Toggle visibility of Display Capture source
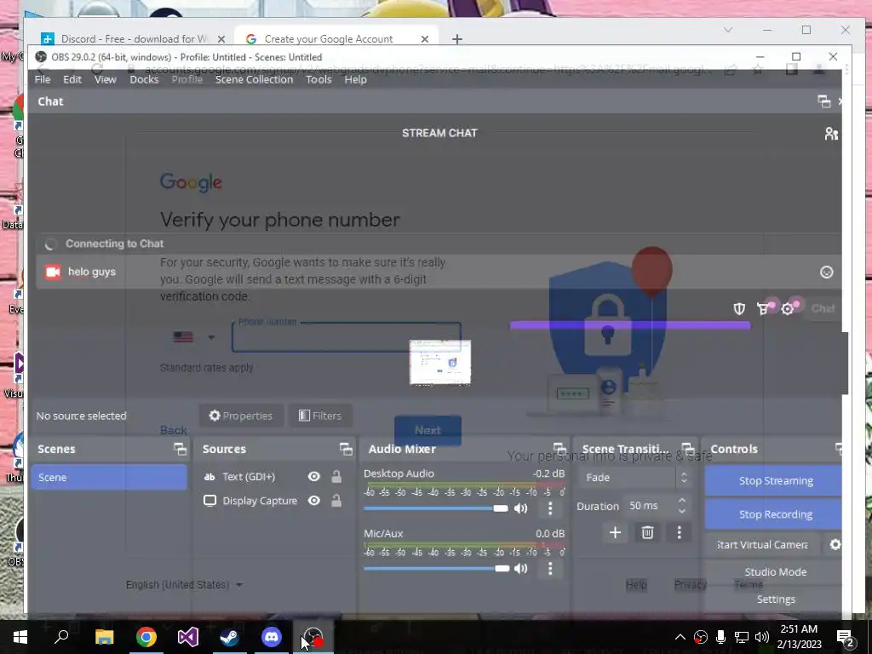Image resolution: width=872 pixels, height=654 pixels. tap(314, 501)
